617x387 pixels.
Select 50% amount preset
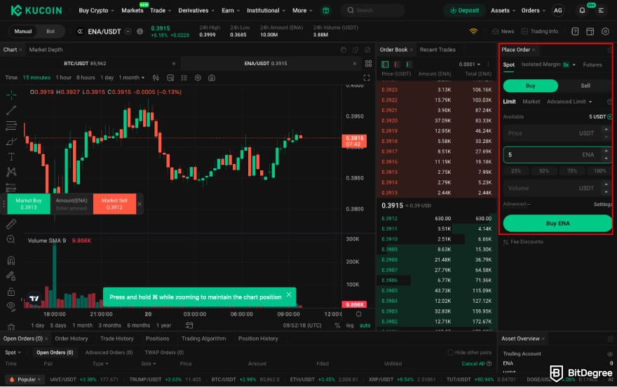click(544, 171)
